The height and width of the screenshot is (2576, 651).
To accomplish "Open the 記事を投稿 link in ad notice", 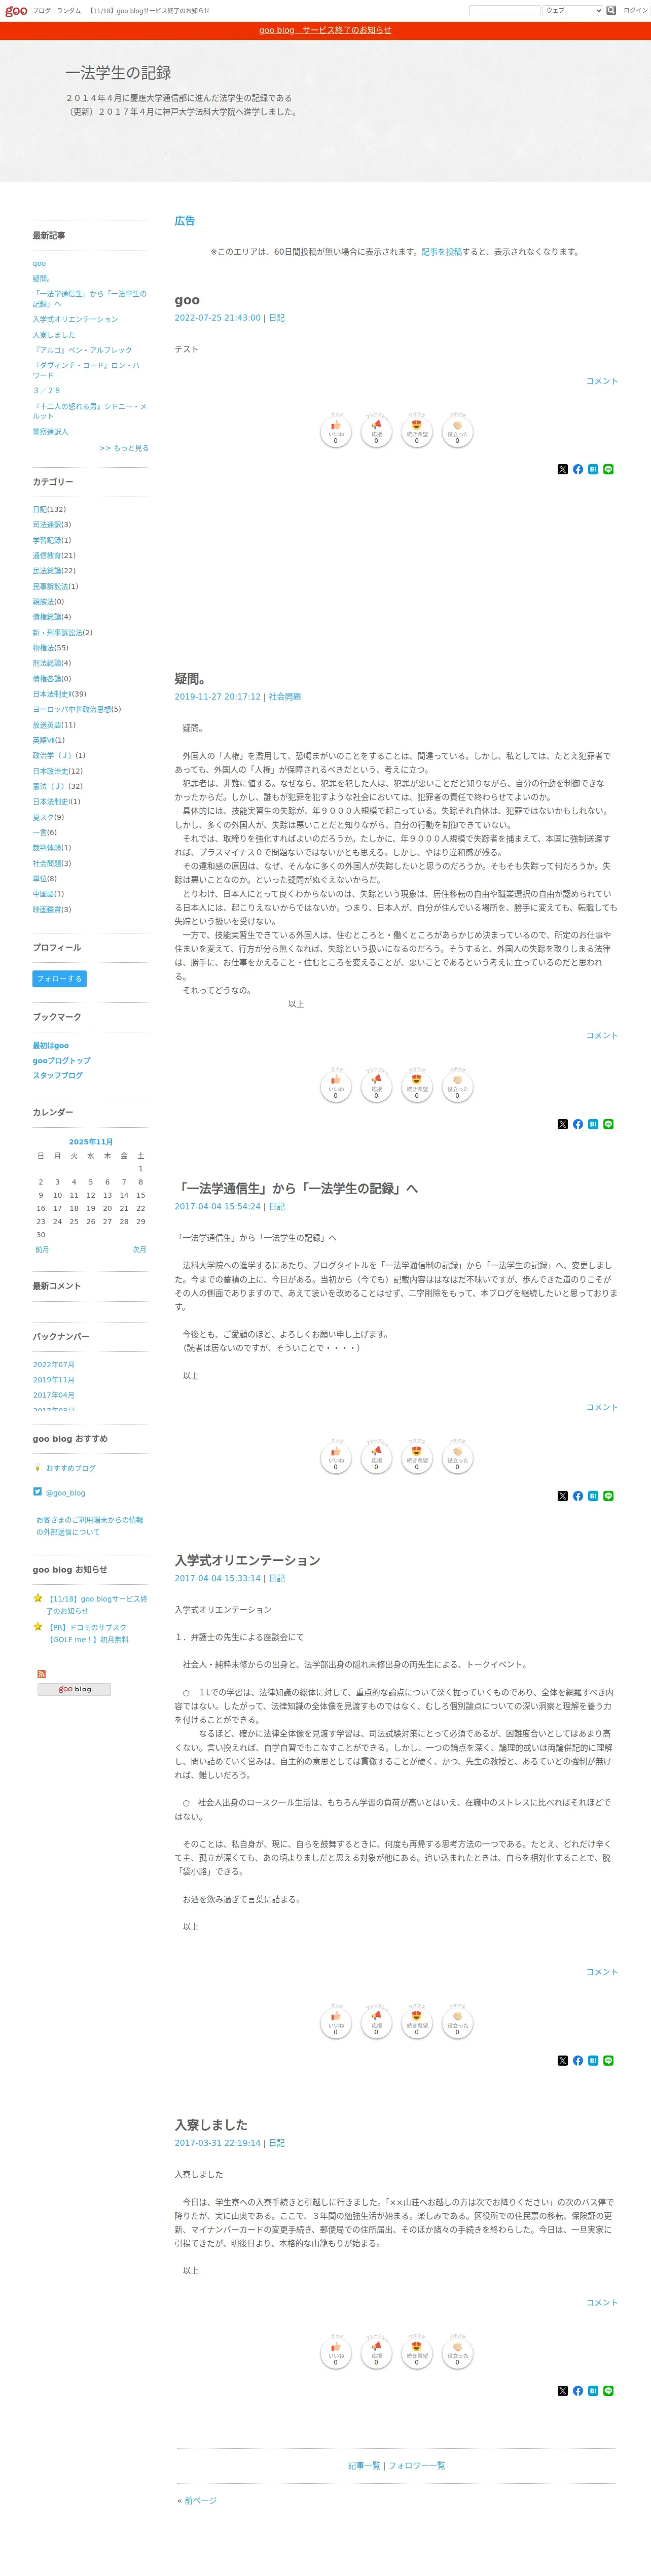I will [x=442, y=252].
